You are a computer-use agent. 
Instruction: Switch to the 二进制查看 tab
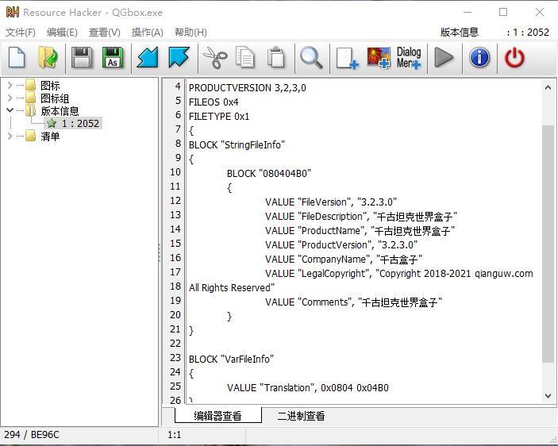pyautogui.click(x=301, y=415)
